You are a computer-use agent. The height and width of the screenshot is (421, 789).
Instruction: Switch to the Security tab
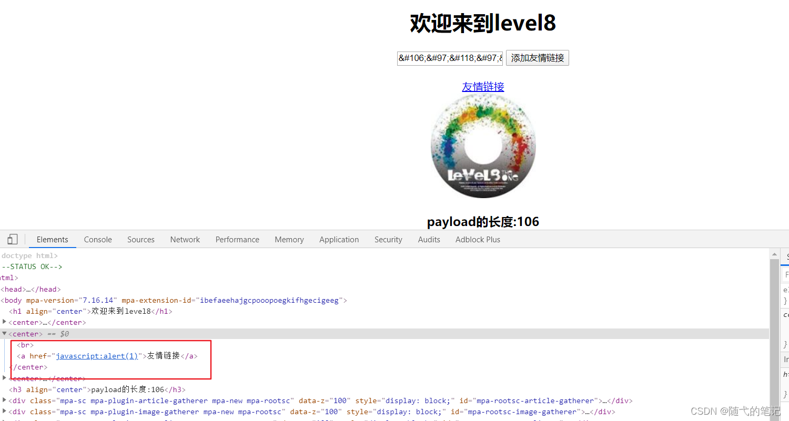tap(388, 239)
